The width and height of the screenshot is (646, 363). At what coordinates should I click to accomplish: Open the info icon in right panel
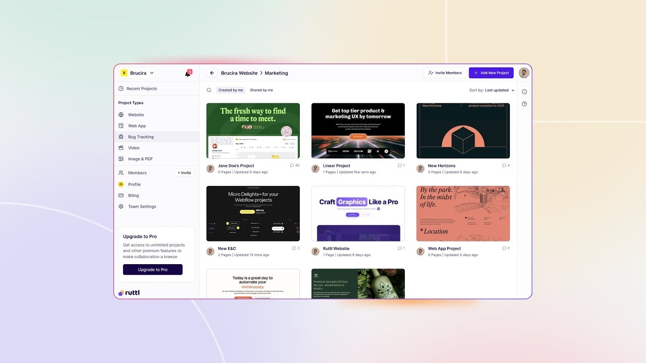pos(524,92)
